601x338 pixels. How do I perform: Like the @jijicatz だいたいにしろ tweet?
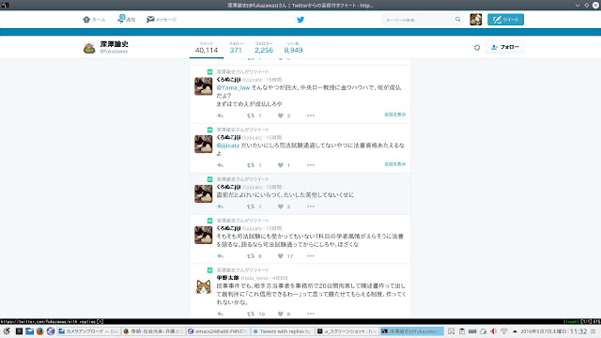click(281, 165)
